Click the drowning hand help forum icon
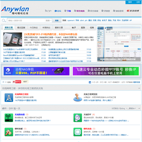Screen dimensions: 142x142 [x=78, y=97]
